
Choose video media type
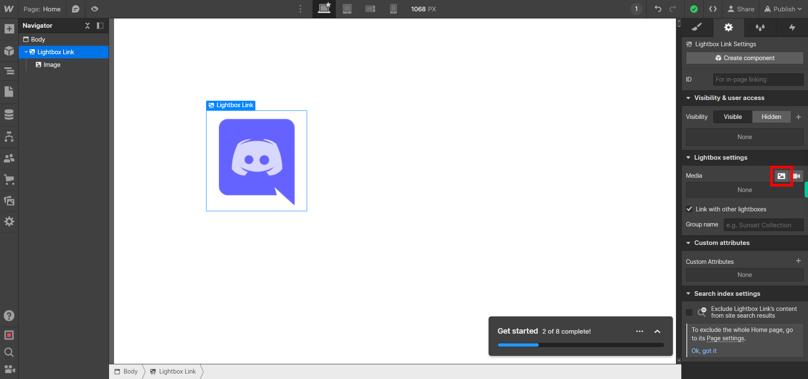pos(797,176)
